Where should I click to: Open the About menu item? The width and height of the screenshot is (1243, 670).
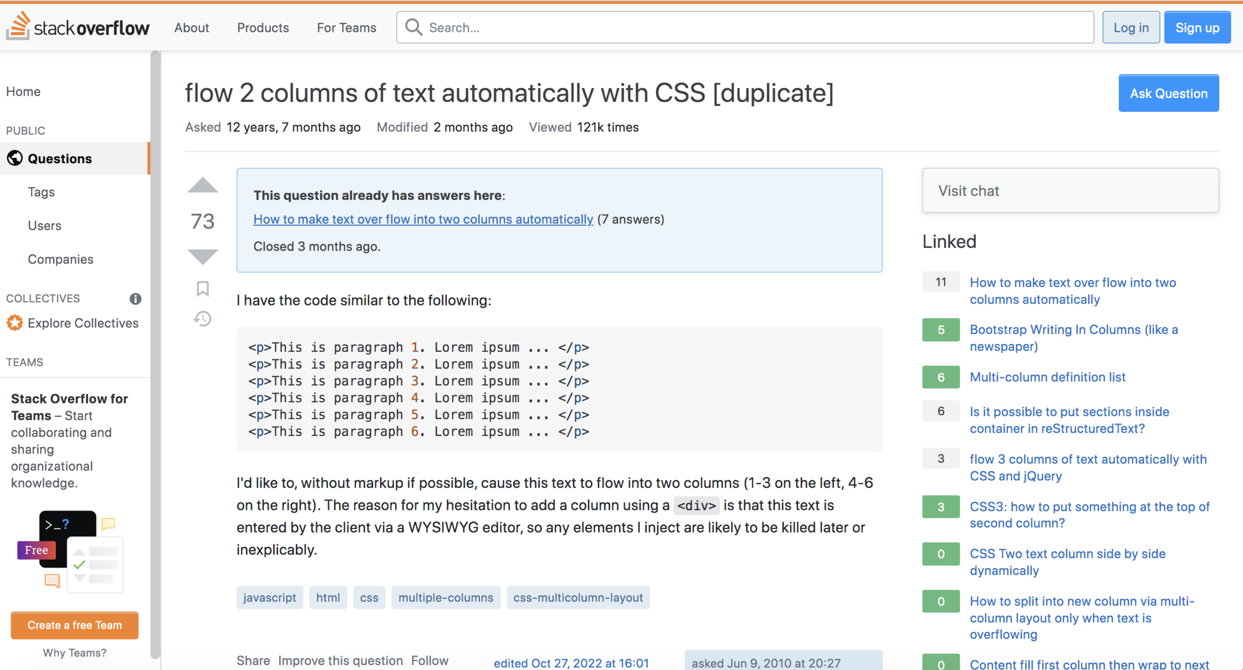point(191,27)
